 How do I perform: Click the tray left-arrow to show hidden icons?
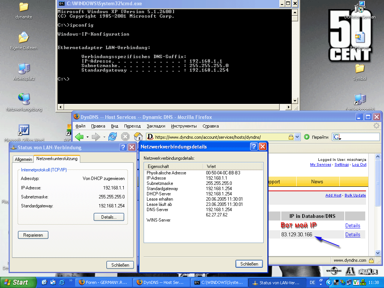pos(328,283)
